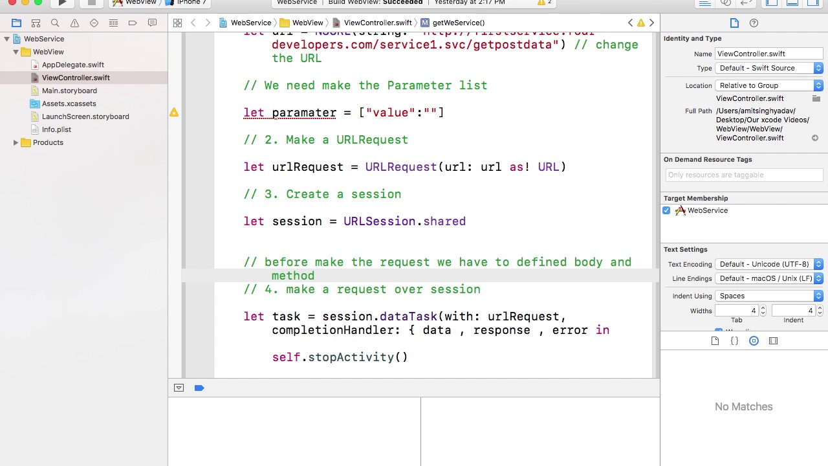Collapse the WebService project tree

tap(6, 39)
